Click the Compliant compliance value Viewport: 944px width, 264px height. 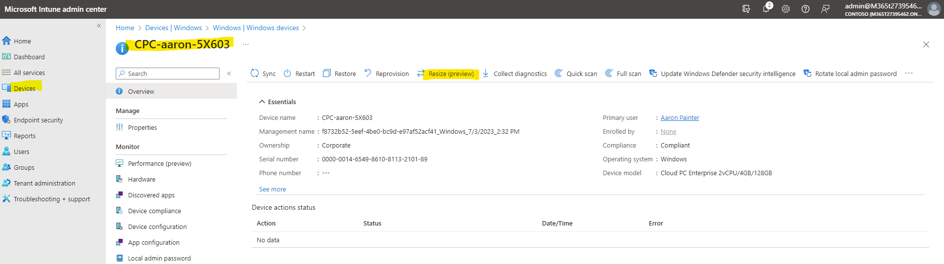(675, 145)
